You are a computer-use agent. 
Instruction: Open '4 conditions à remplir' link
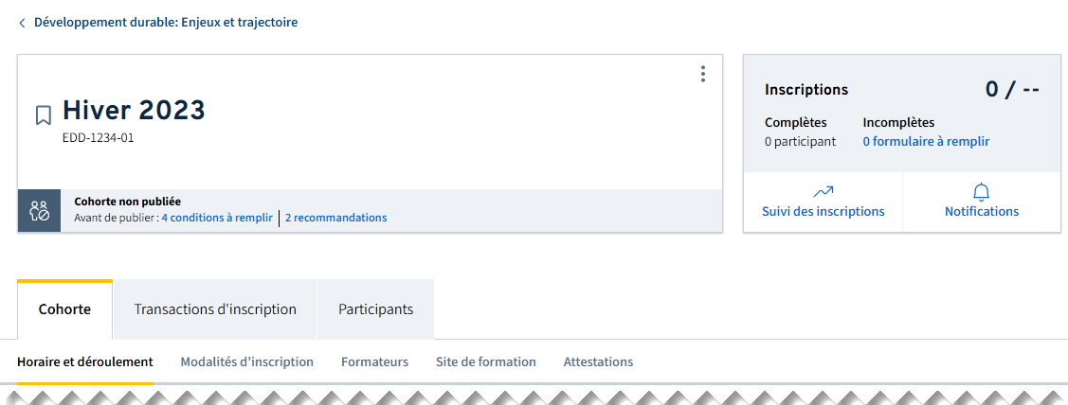click(216, 218)
